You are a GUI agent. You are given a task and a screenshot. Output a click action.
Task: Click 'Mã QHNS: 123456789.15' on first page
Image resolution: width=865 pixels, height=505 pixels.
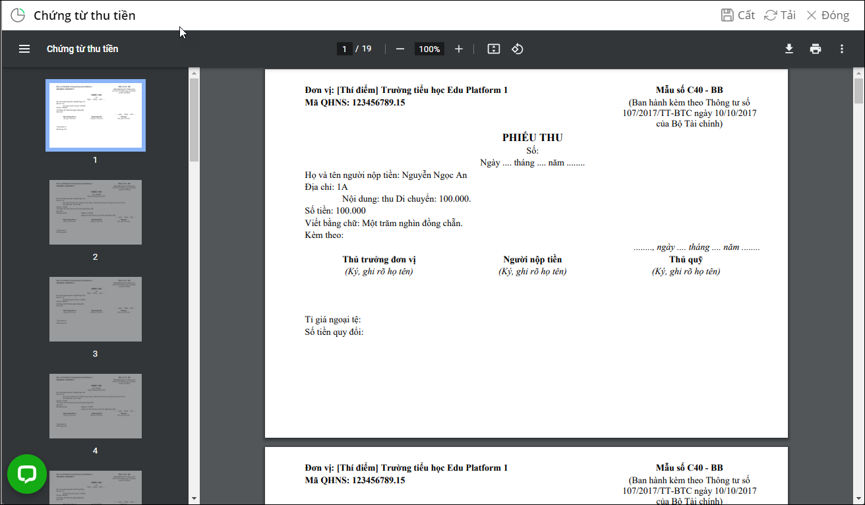(x=355, y=103)
